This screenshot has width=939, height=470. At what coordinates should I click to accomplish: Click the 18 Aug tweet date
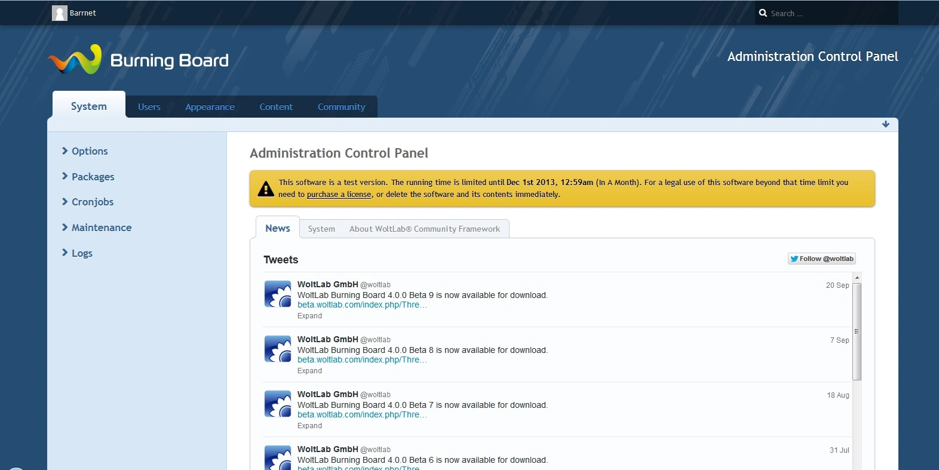(838, 395)
